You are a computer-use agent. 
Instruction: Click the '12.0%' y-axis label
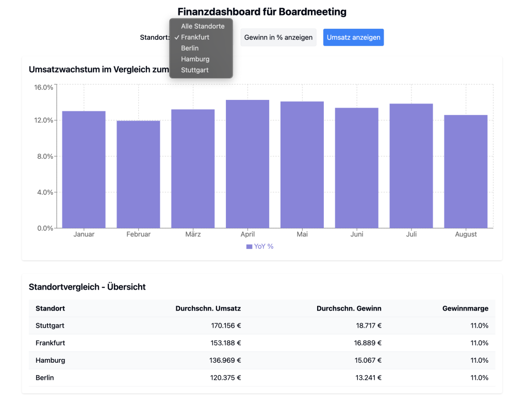pyautogui.click(x=44, y=120)
